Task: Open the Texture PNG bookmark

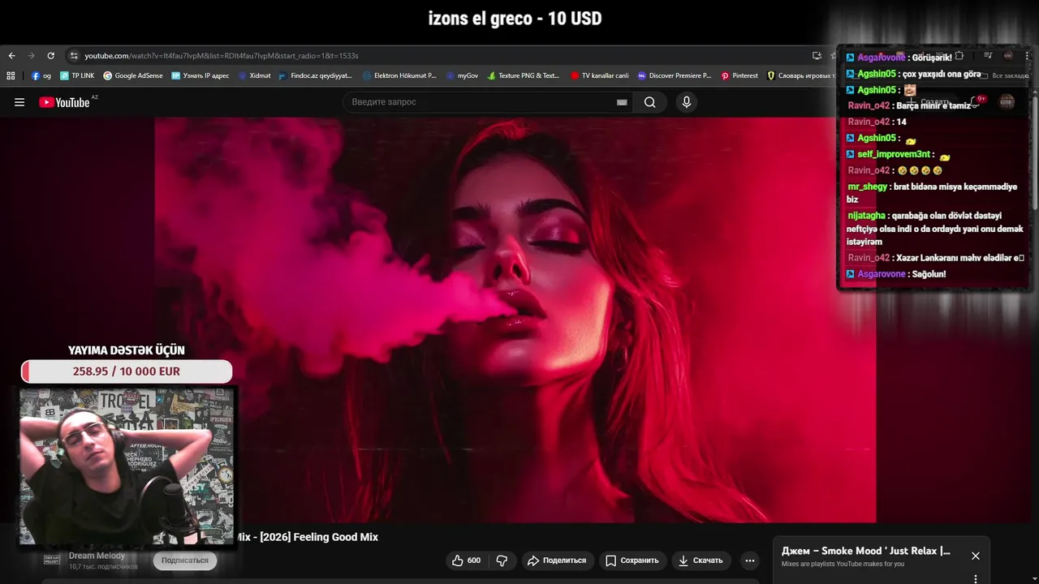Action: (524, 75)
